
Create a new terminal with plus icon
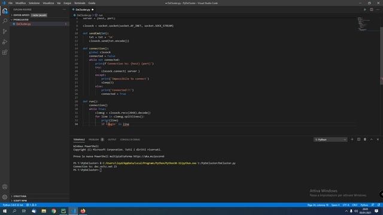352,139
